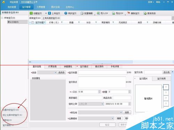Viewport: 174px width, 130px height.
Task: Open the 帮助 help menu
Action: (x=158, y=2)
